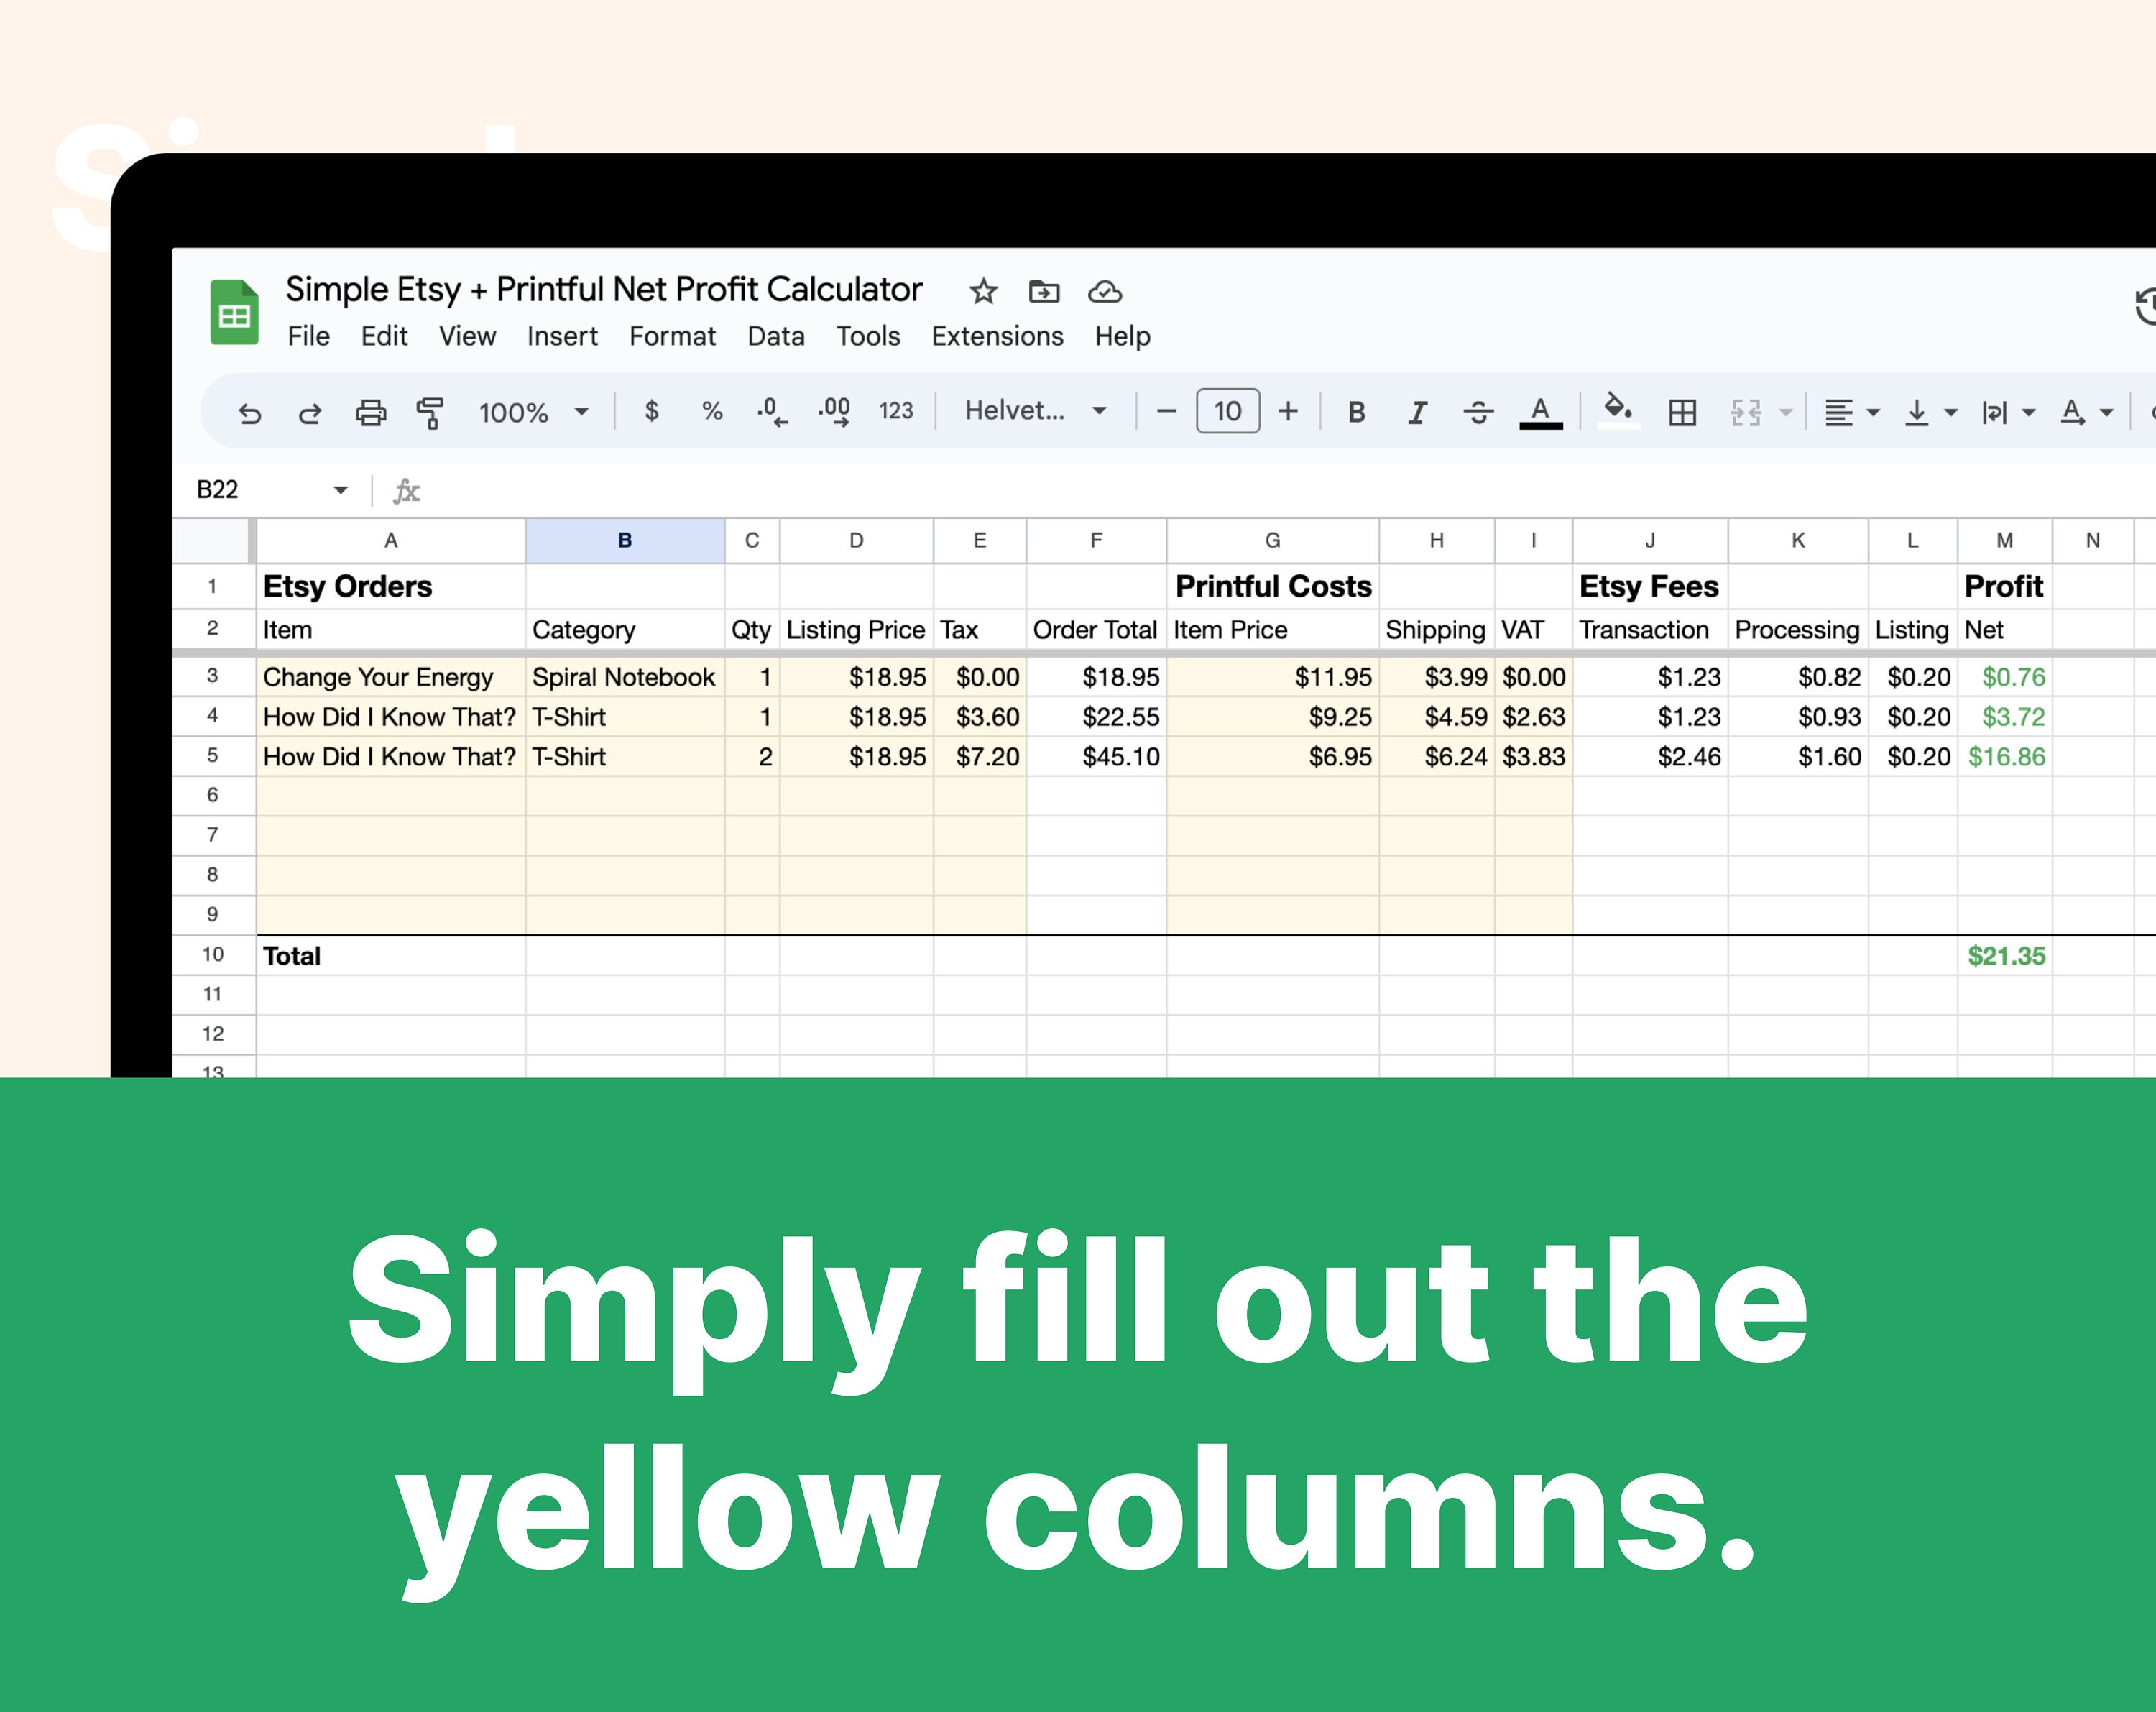Star the spreadsheet document
Image resolution: width=2156 pixels, height=1712 pixels.
(x=983, y=292)
